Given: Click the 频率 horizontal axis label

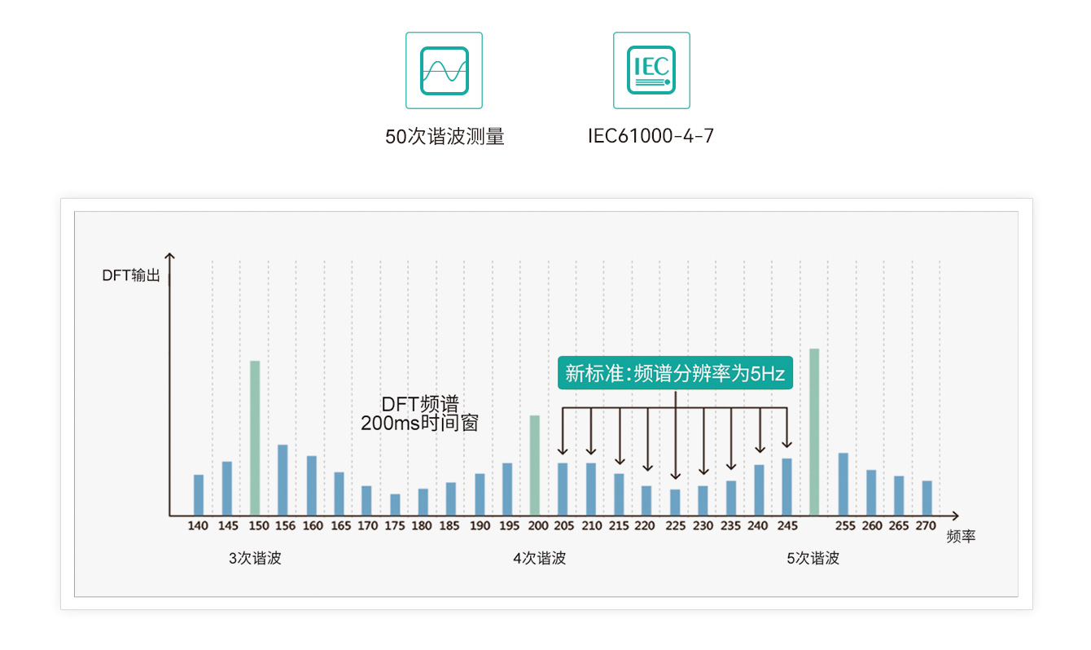Looking at the screenshot, I should (x=961, y=537).
